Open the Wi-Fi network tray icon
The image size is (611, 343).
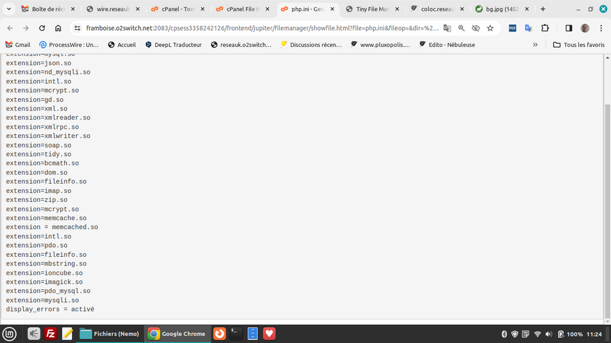tap(537, 334)
